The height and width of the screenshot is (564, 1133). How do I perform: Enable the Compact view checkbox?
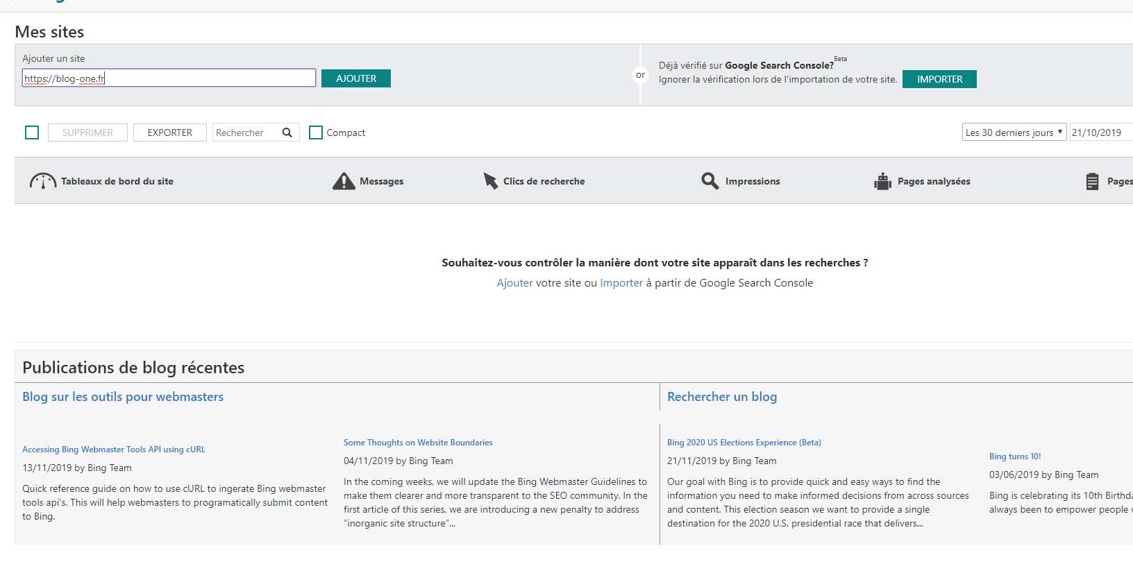pos(316,133)
